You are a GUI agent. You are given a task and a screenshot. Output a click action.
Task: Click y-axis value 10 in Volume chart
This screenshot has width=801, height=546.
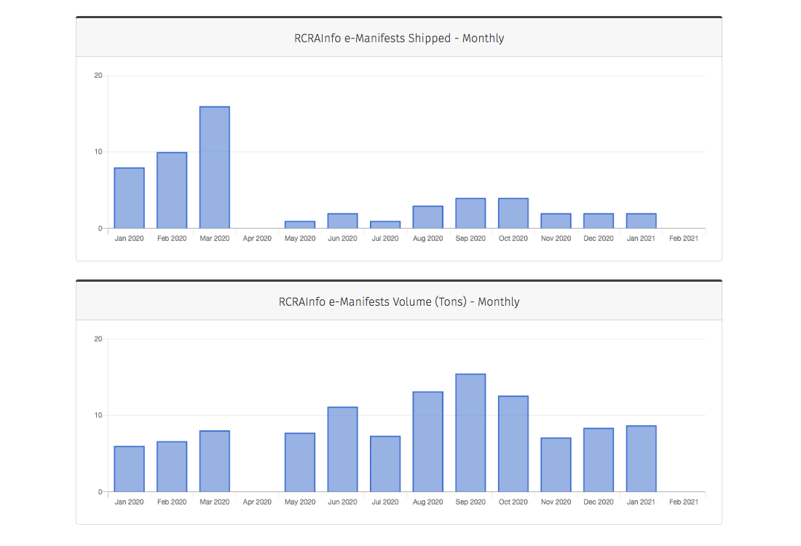click(x=98, y=415)
